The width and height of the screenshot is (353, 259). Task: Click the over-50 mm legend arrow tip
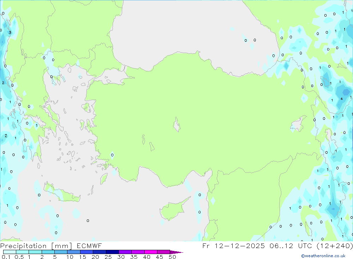[x=176, y=252]
